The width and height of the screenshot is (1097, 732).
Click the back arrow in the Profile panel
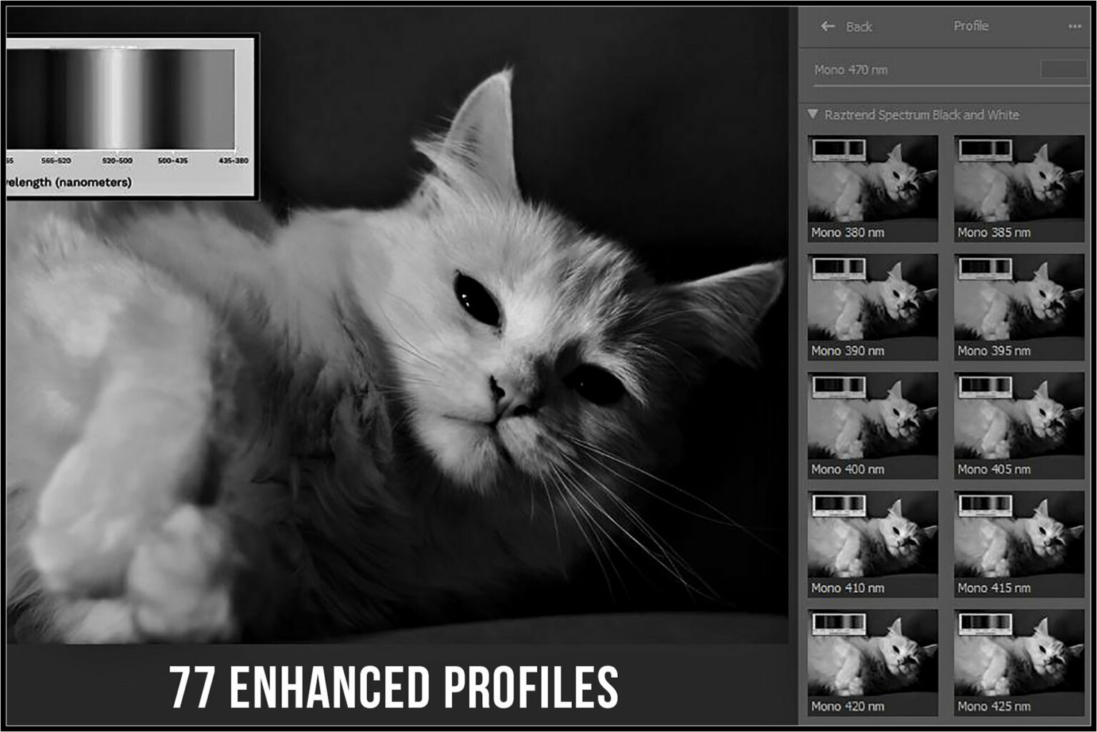[x=827, y=26]
